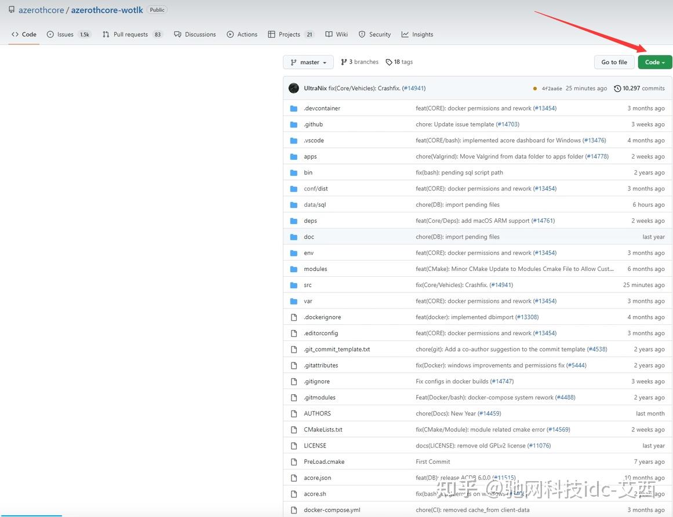Open the azerothcore-wotlk repository link

pos(107,10)
